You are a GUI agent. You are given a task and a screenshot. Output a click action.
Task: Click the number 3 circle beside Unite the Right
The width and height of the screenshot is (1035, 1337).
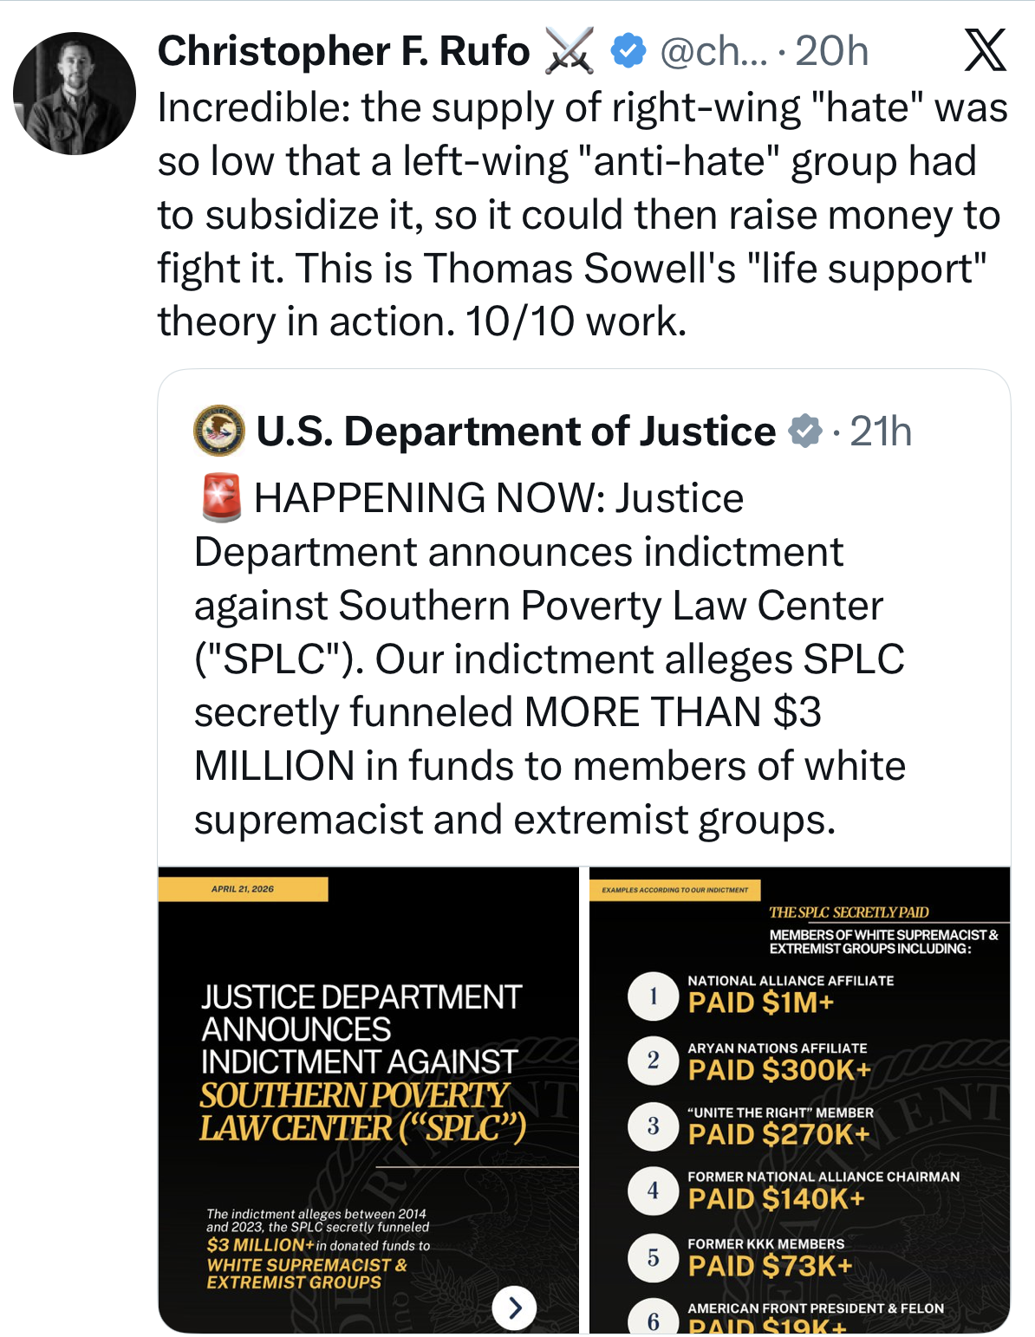pos(653,1126)
